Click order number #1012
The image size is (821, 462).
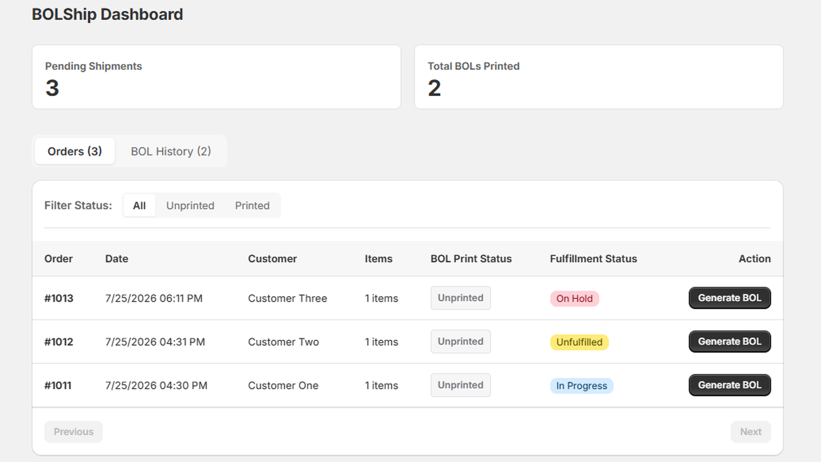[x=59, y=342]
